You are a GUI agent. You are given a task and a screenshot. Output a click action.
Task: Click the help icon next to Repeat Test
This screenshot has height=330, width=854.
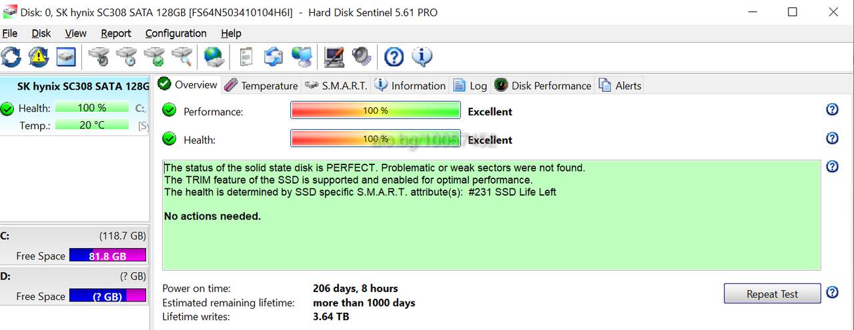point(832,292)
